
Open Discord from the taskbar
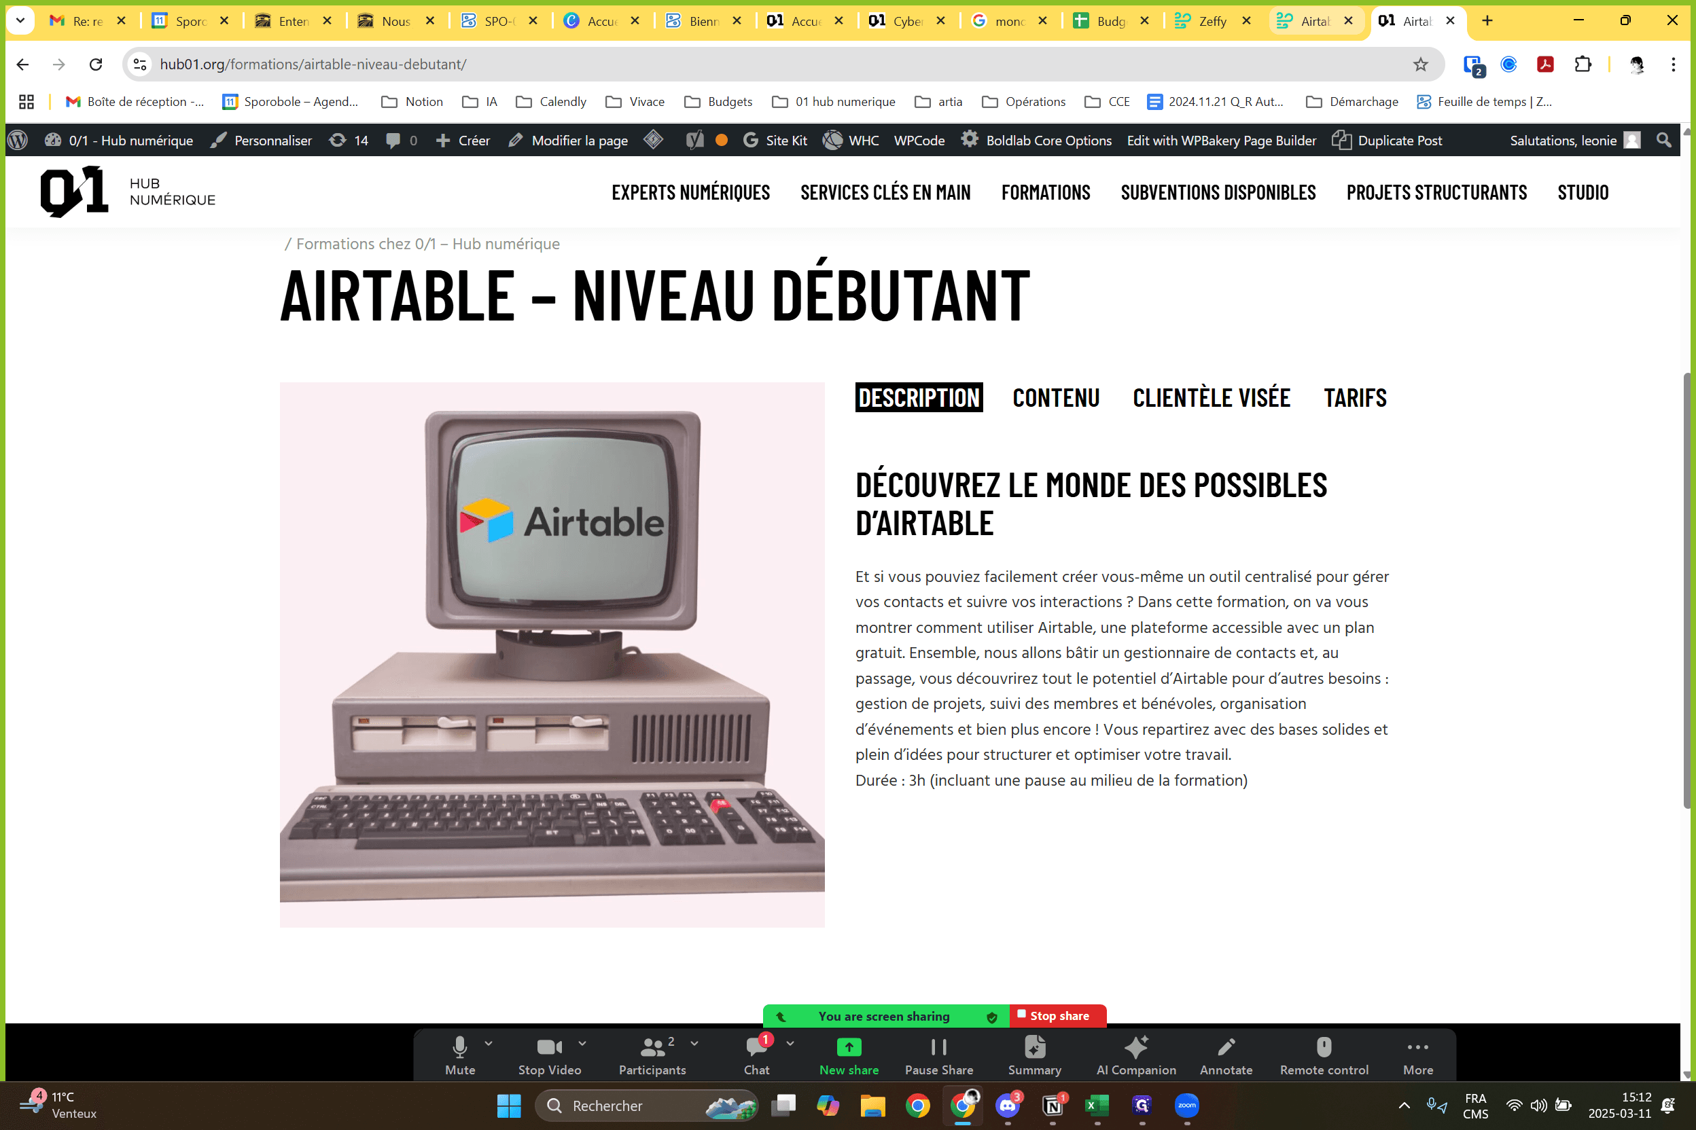coord(1008,1106)
